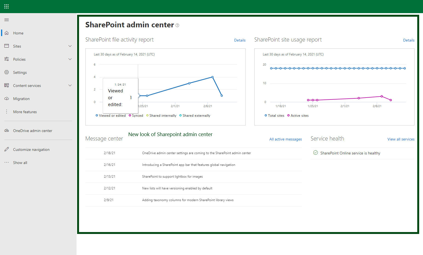
Task: Click the Policies sliders icon
Action: pyautogui.click(x=7, y=59)
